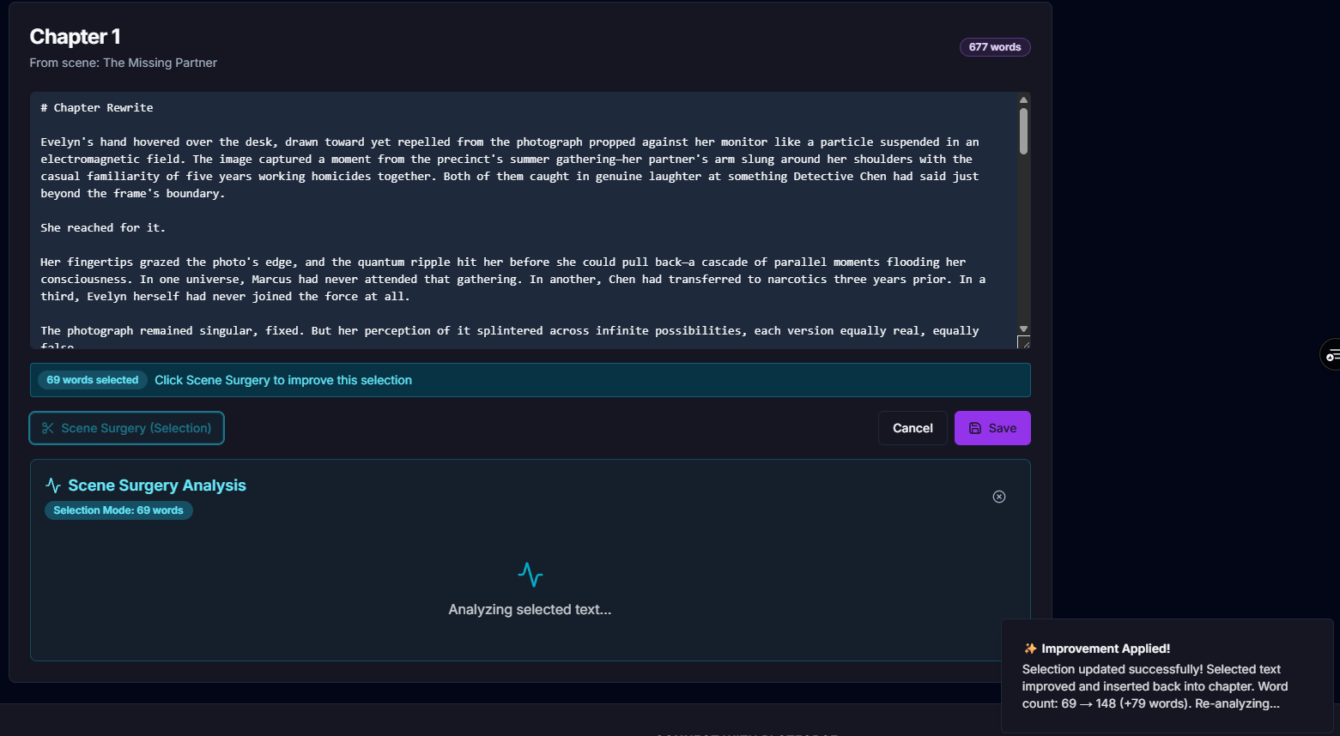Save the chapter with the Save button
Image resolution: width=1340 pixels, height=736 pixels.
pyautogui.click(x=991, y=427)
